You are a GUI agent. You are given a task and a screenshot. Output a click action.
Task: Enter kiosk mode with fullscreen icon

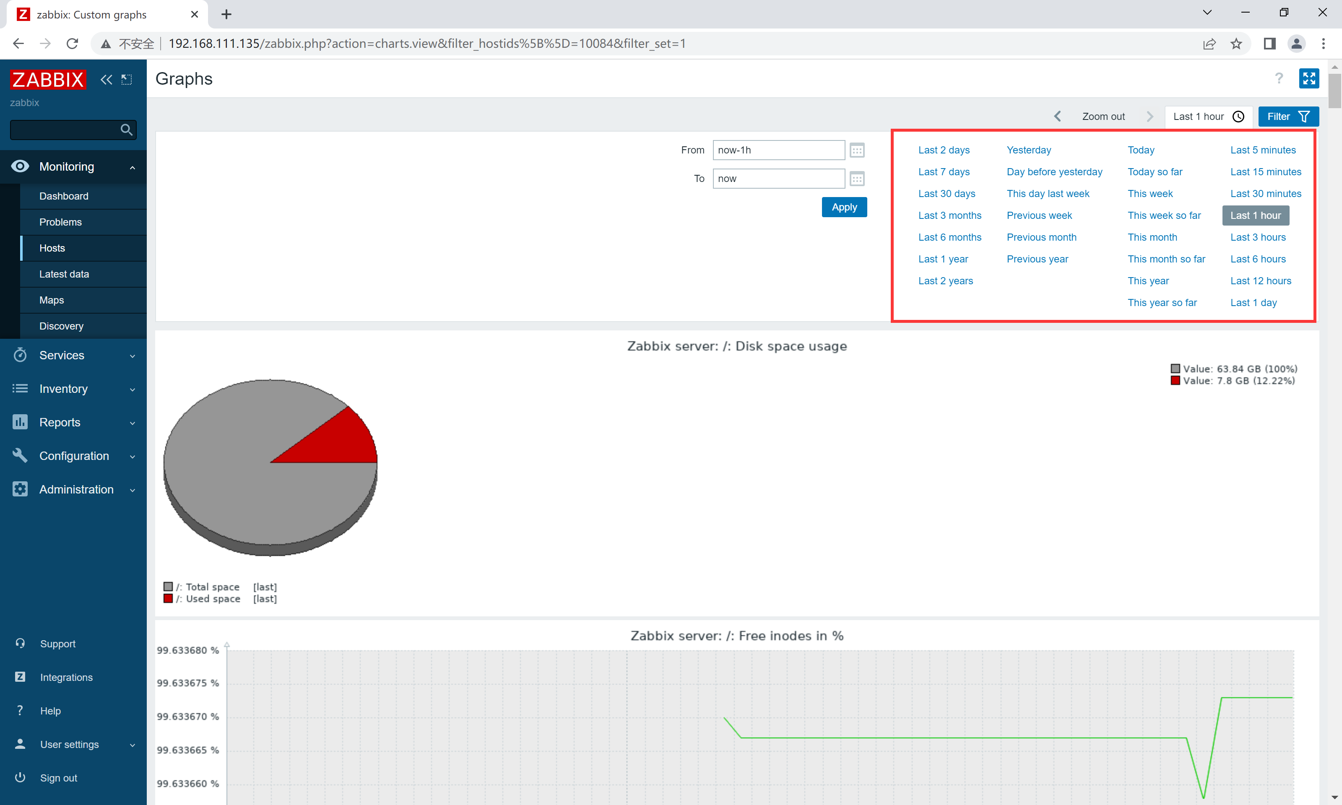coord(1309,79)
